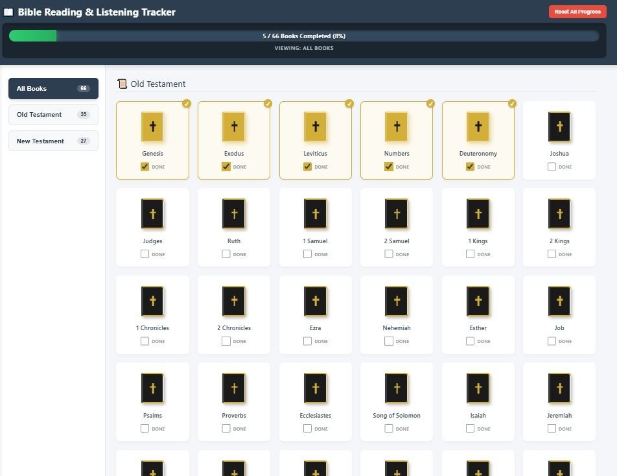Image resolution: width=617 pixels, height=476 pixels.
Task: Select the All Books filter
Action: 54,89
